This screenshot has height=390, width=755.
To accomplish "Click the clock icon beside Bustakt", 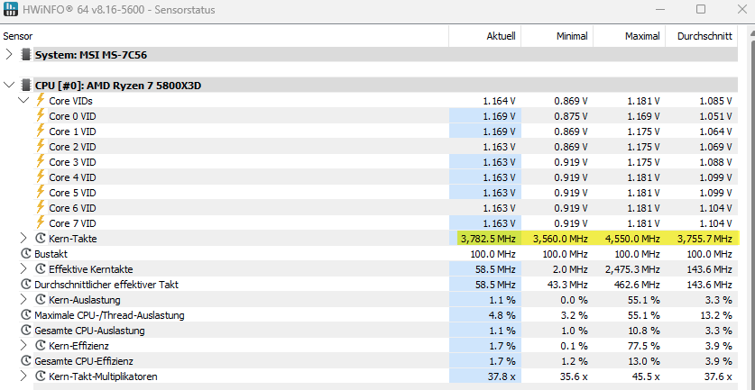I will (26, 253).
